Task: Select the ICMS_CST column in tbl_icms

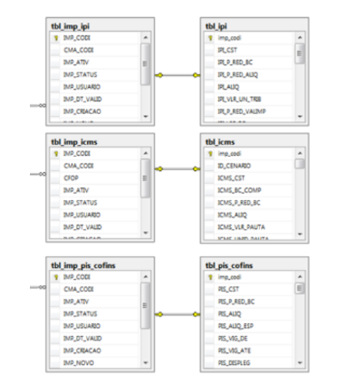Action: click(x=248, y=178)
